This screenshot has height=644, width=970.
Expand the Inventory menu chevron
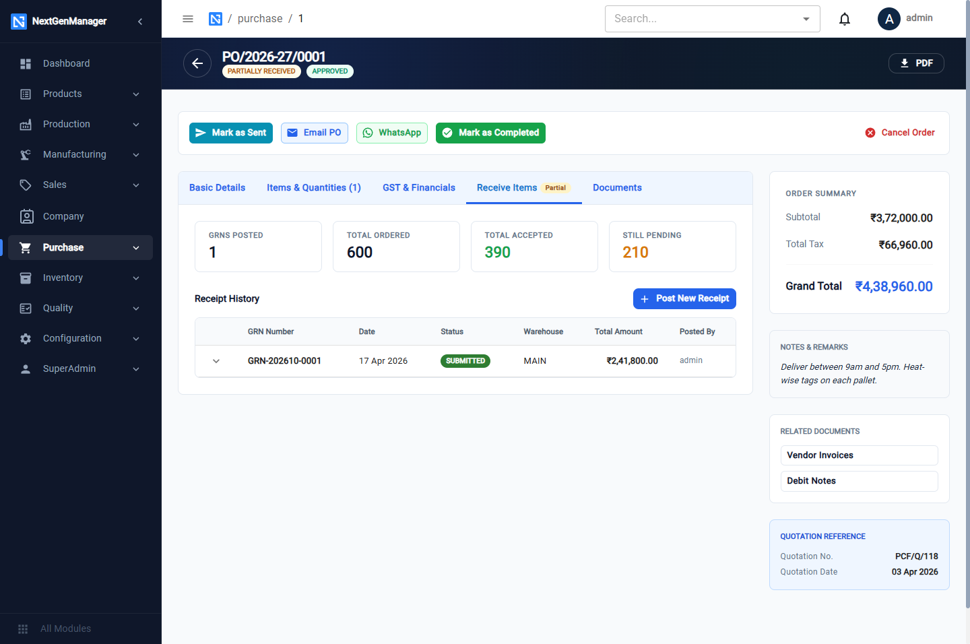pyautogui.click(x=136, y=278)
